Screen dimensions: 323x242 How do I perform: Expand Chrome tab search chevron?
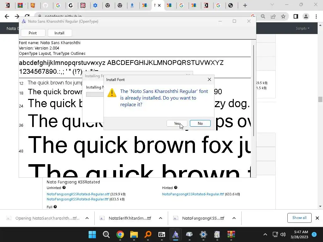272,4
